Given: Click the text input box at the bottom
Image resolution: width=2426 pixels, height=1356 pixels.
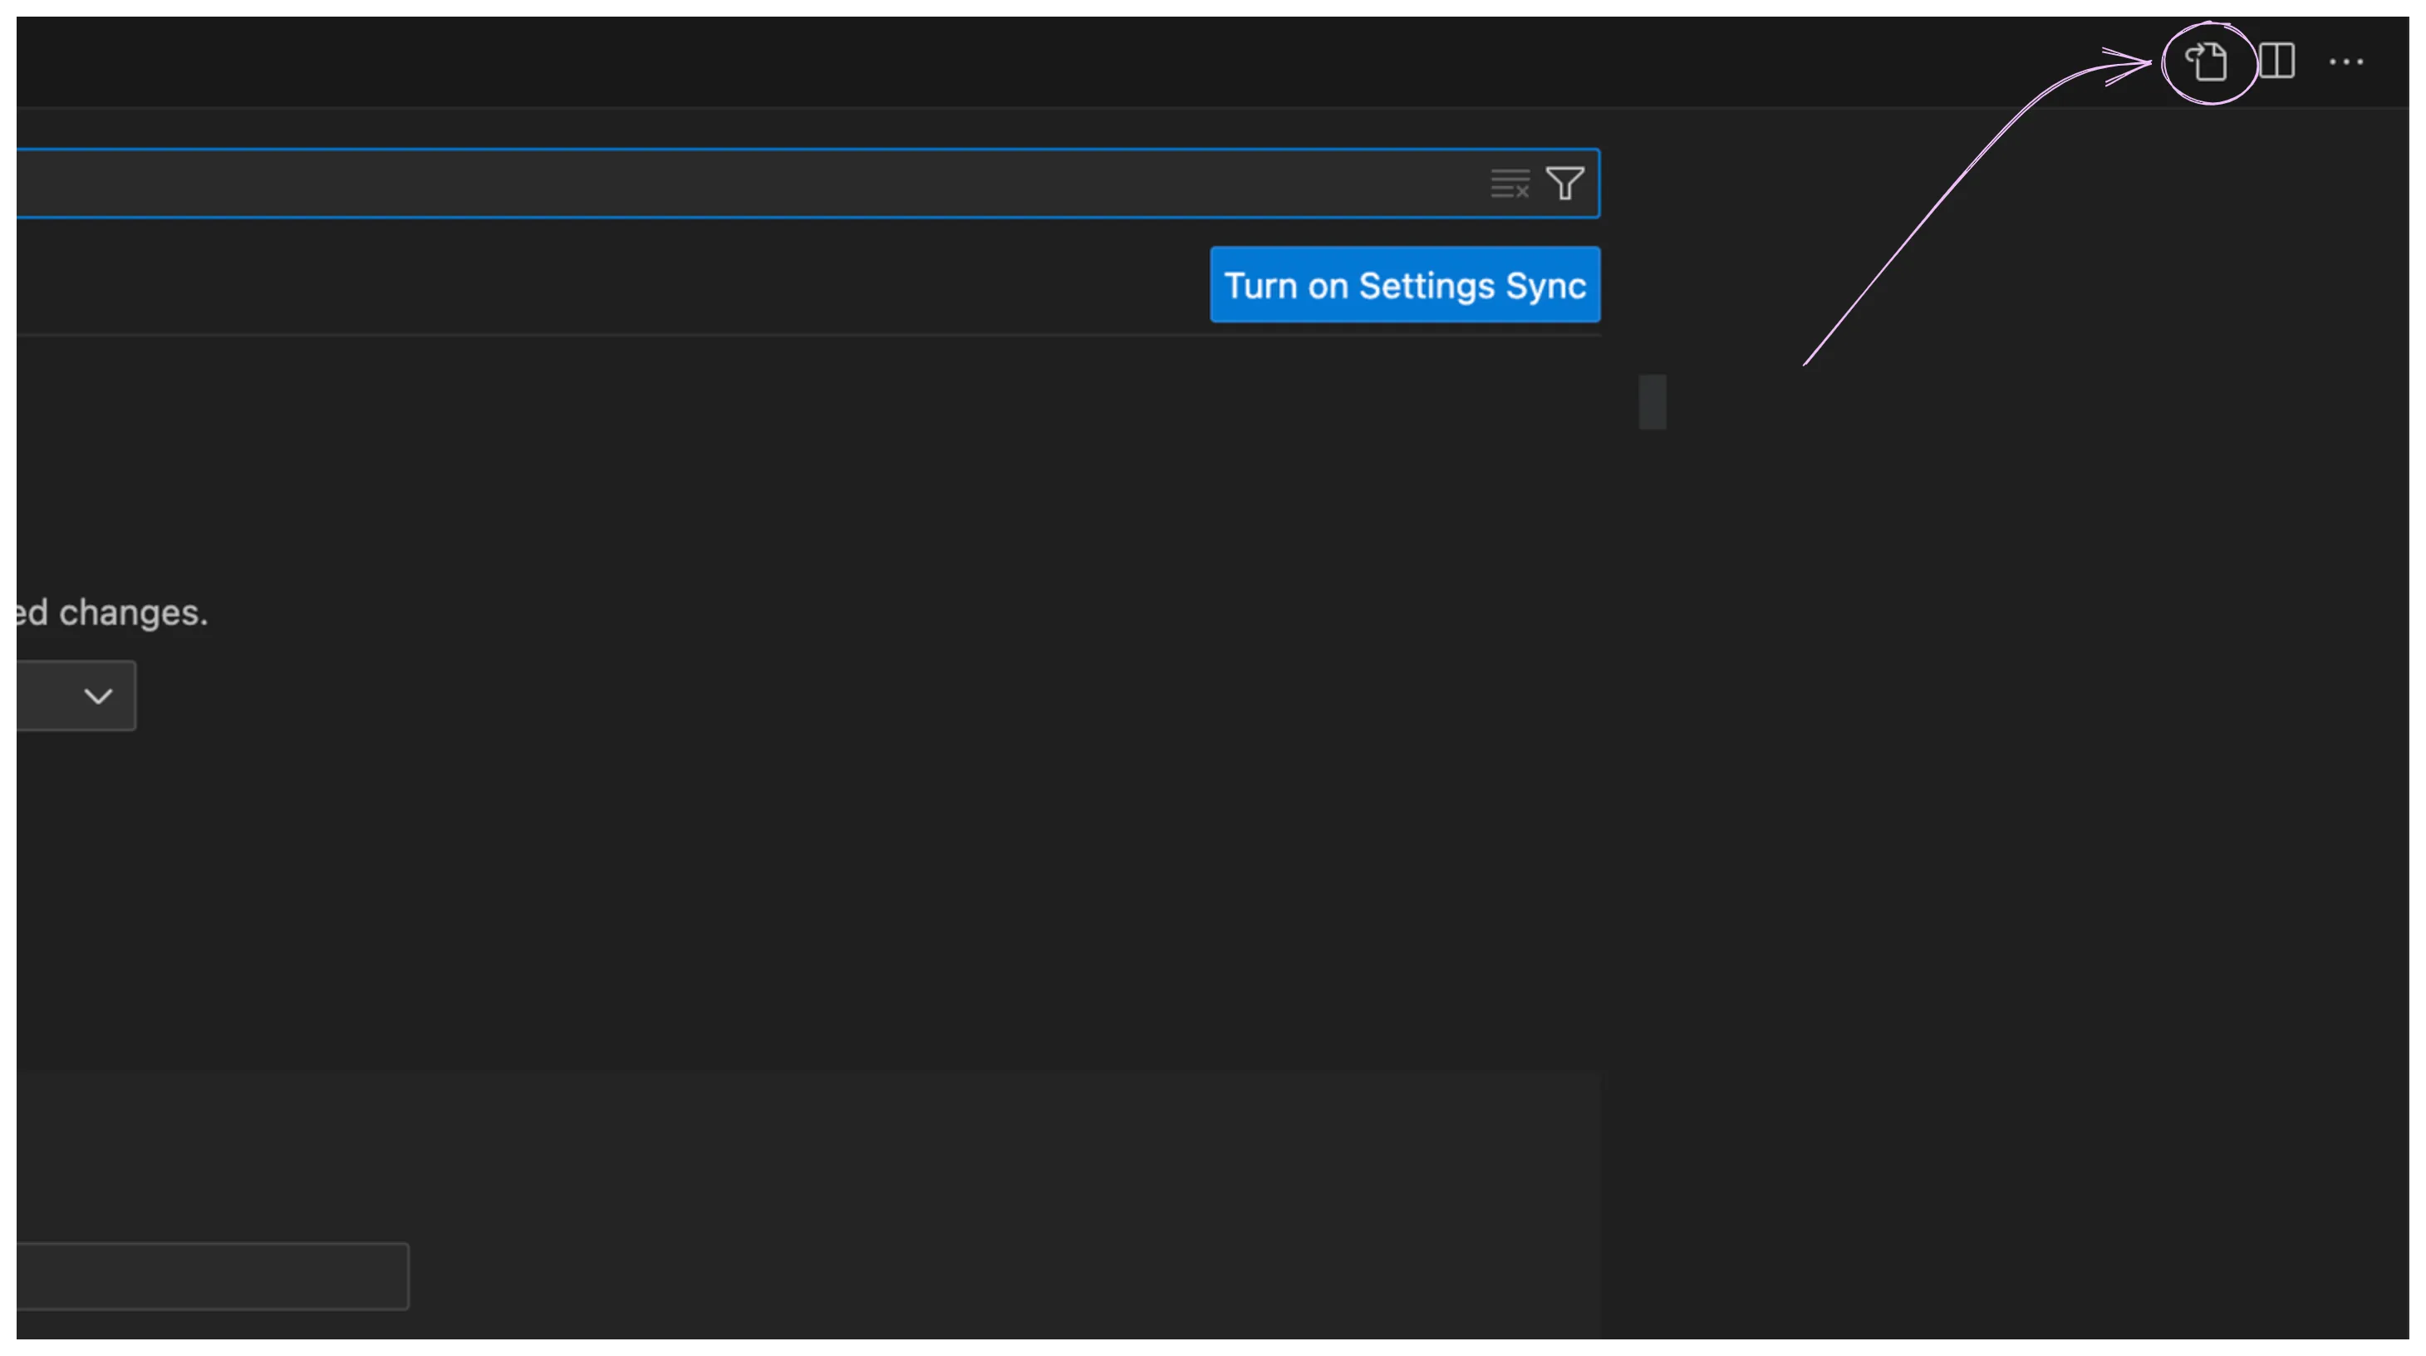Looking at the screenshot, I should (x=213, y=1276).
